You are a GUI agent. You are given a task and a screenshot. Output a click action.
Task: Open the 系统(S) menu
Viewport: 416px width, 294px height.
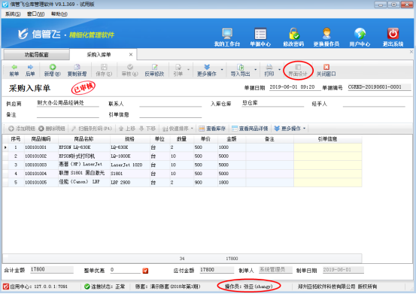[x=13, y=14]
